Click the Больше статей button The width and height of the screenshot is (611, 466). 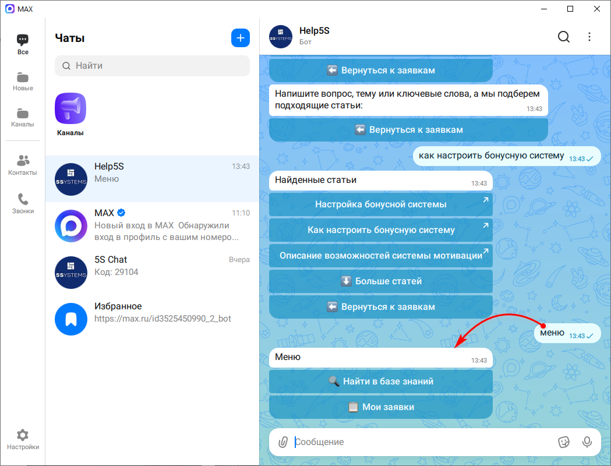pos(381,281)
